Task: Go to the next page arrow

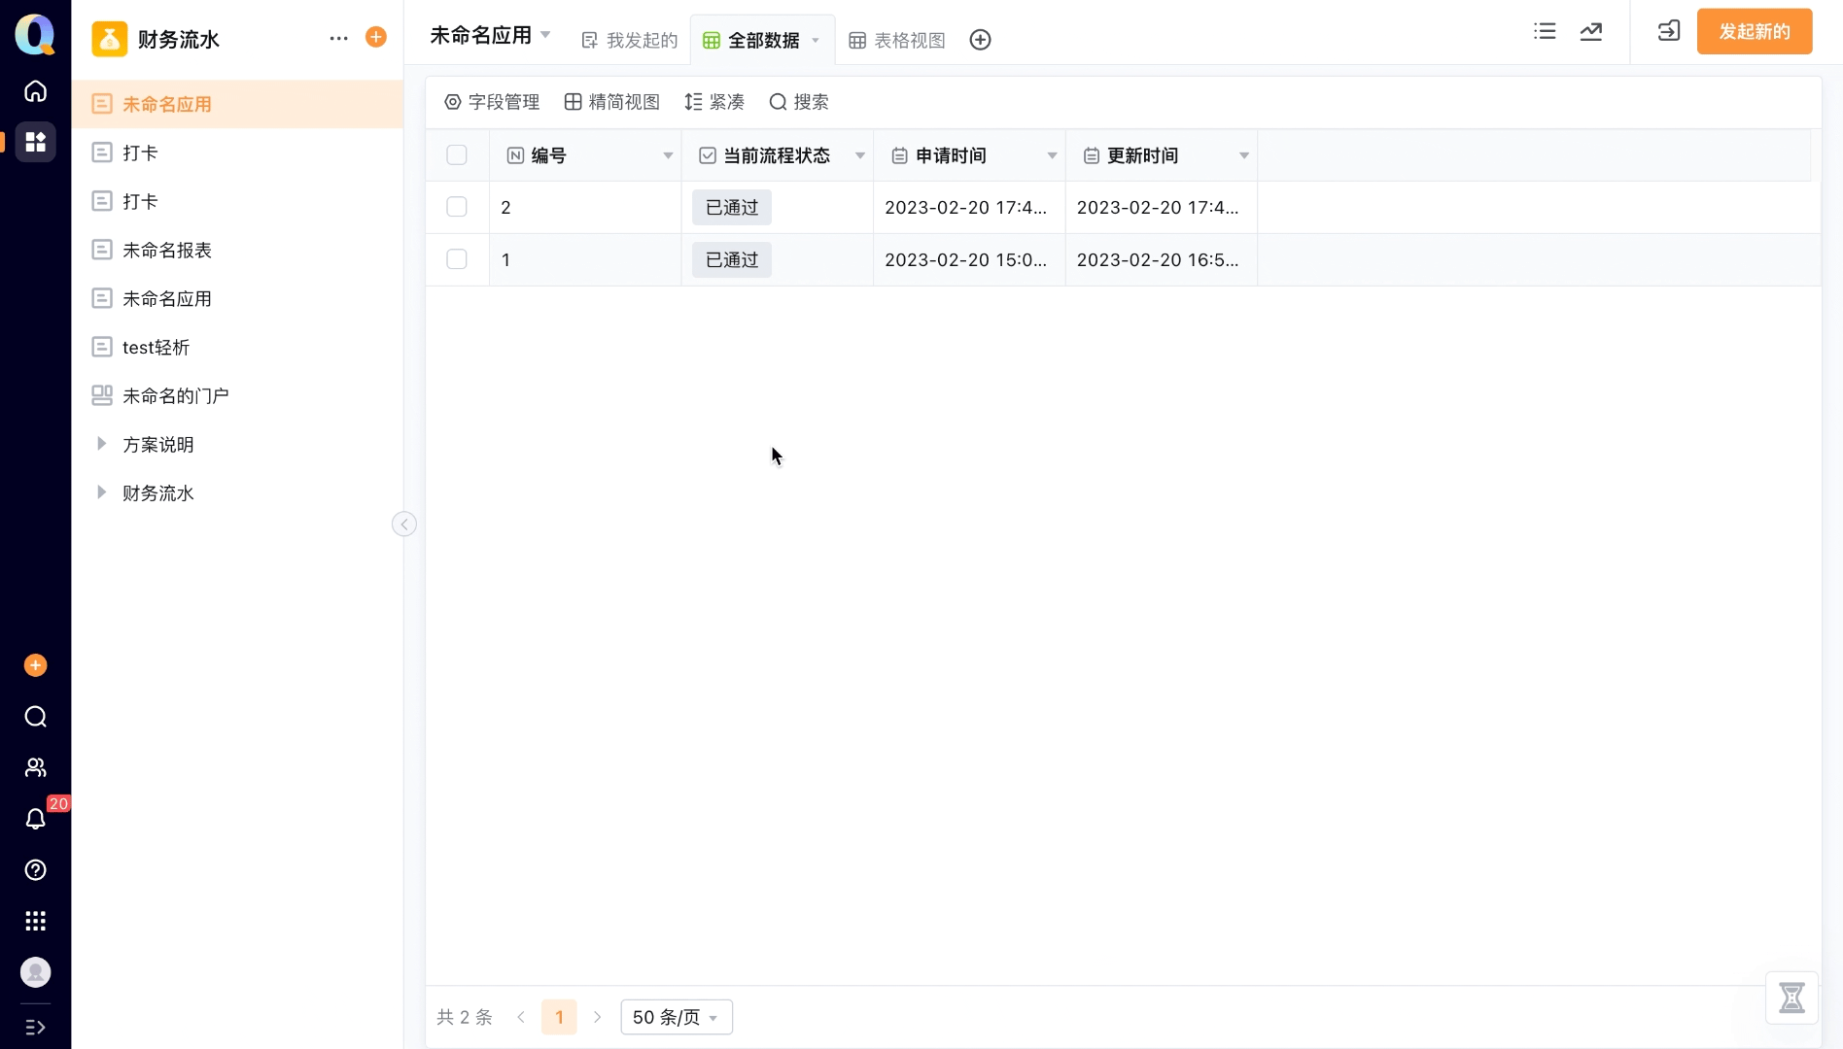Action: [x=597, y=1017]
